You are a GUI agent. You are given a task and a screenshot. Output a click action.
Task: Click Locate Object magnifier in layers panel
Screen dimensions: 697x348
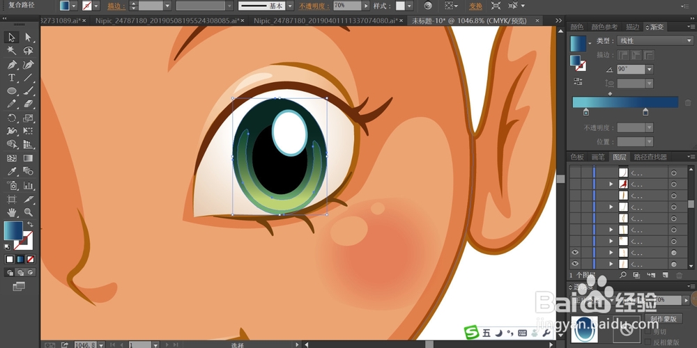coord(622,275)
